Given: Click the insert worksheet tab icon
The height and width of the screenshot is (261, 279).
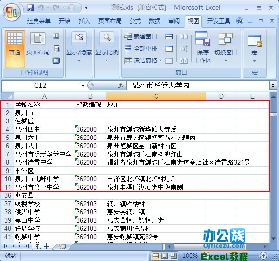Looking at the screenshot, I should (x=62, y=246).
